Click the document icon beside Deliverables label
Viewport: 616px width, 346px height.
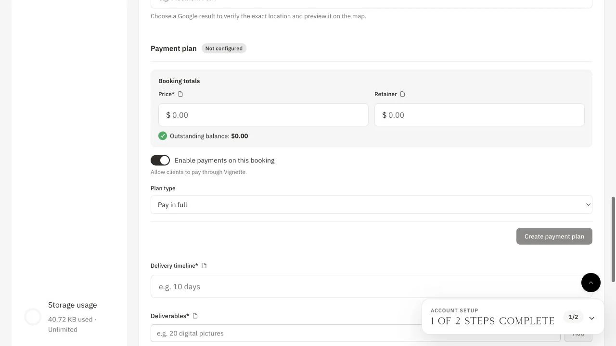(195, 316)
